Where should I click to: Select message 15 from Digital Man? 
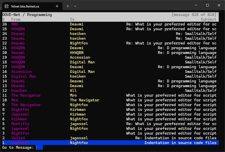[110, 76]
